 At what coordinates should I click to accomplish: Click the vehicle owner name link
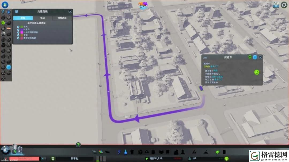(215, 71)
